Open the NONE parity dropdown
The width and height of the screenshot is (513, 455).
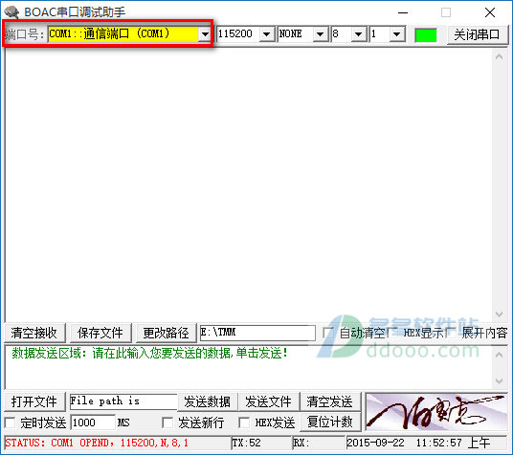click(321, 34)
